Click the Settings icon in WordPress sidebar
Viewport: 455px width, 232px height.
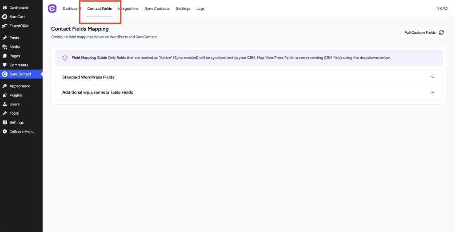pos(4,122)
